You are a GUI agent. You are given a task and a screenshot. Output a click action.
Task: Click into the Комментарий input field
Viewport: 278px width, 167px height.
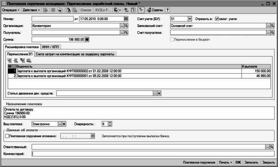pyautogui.click(x=153, y=154)
